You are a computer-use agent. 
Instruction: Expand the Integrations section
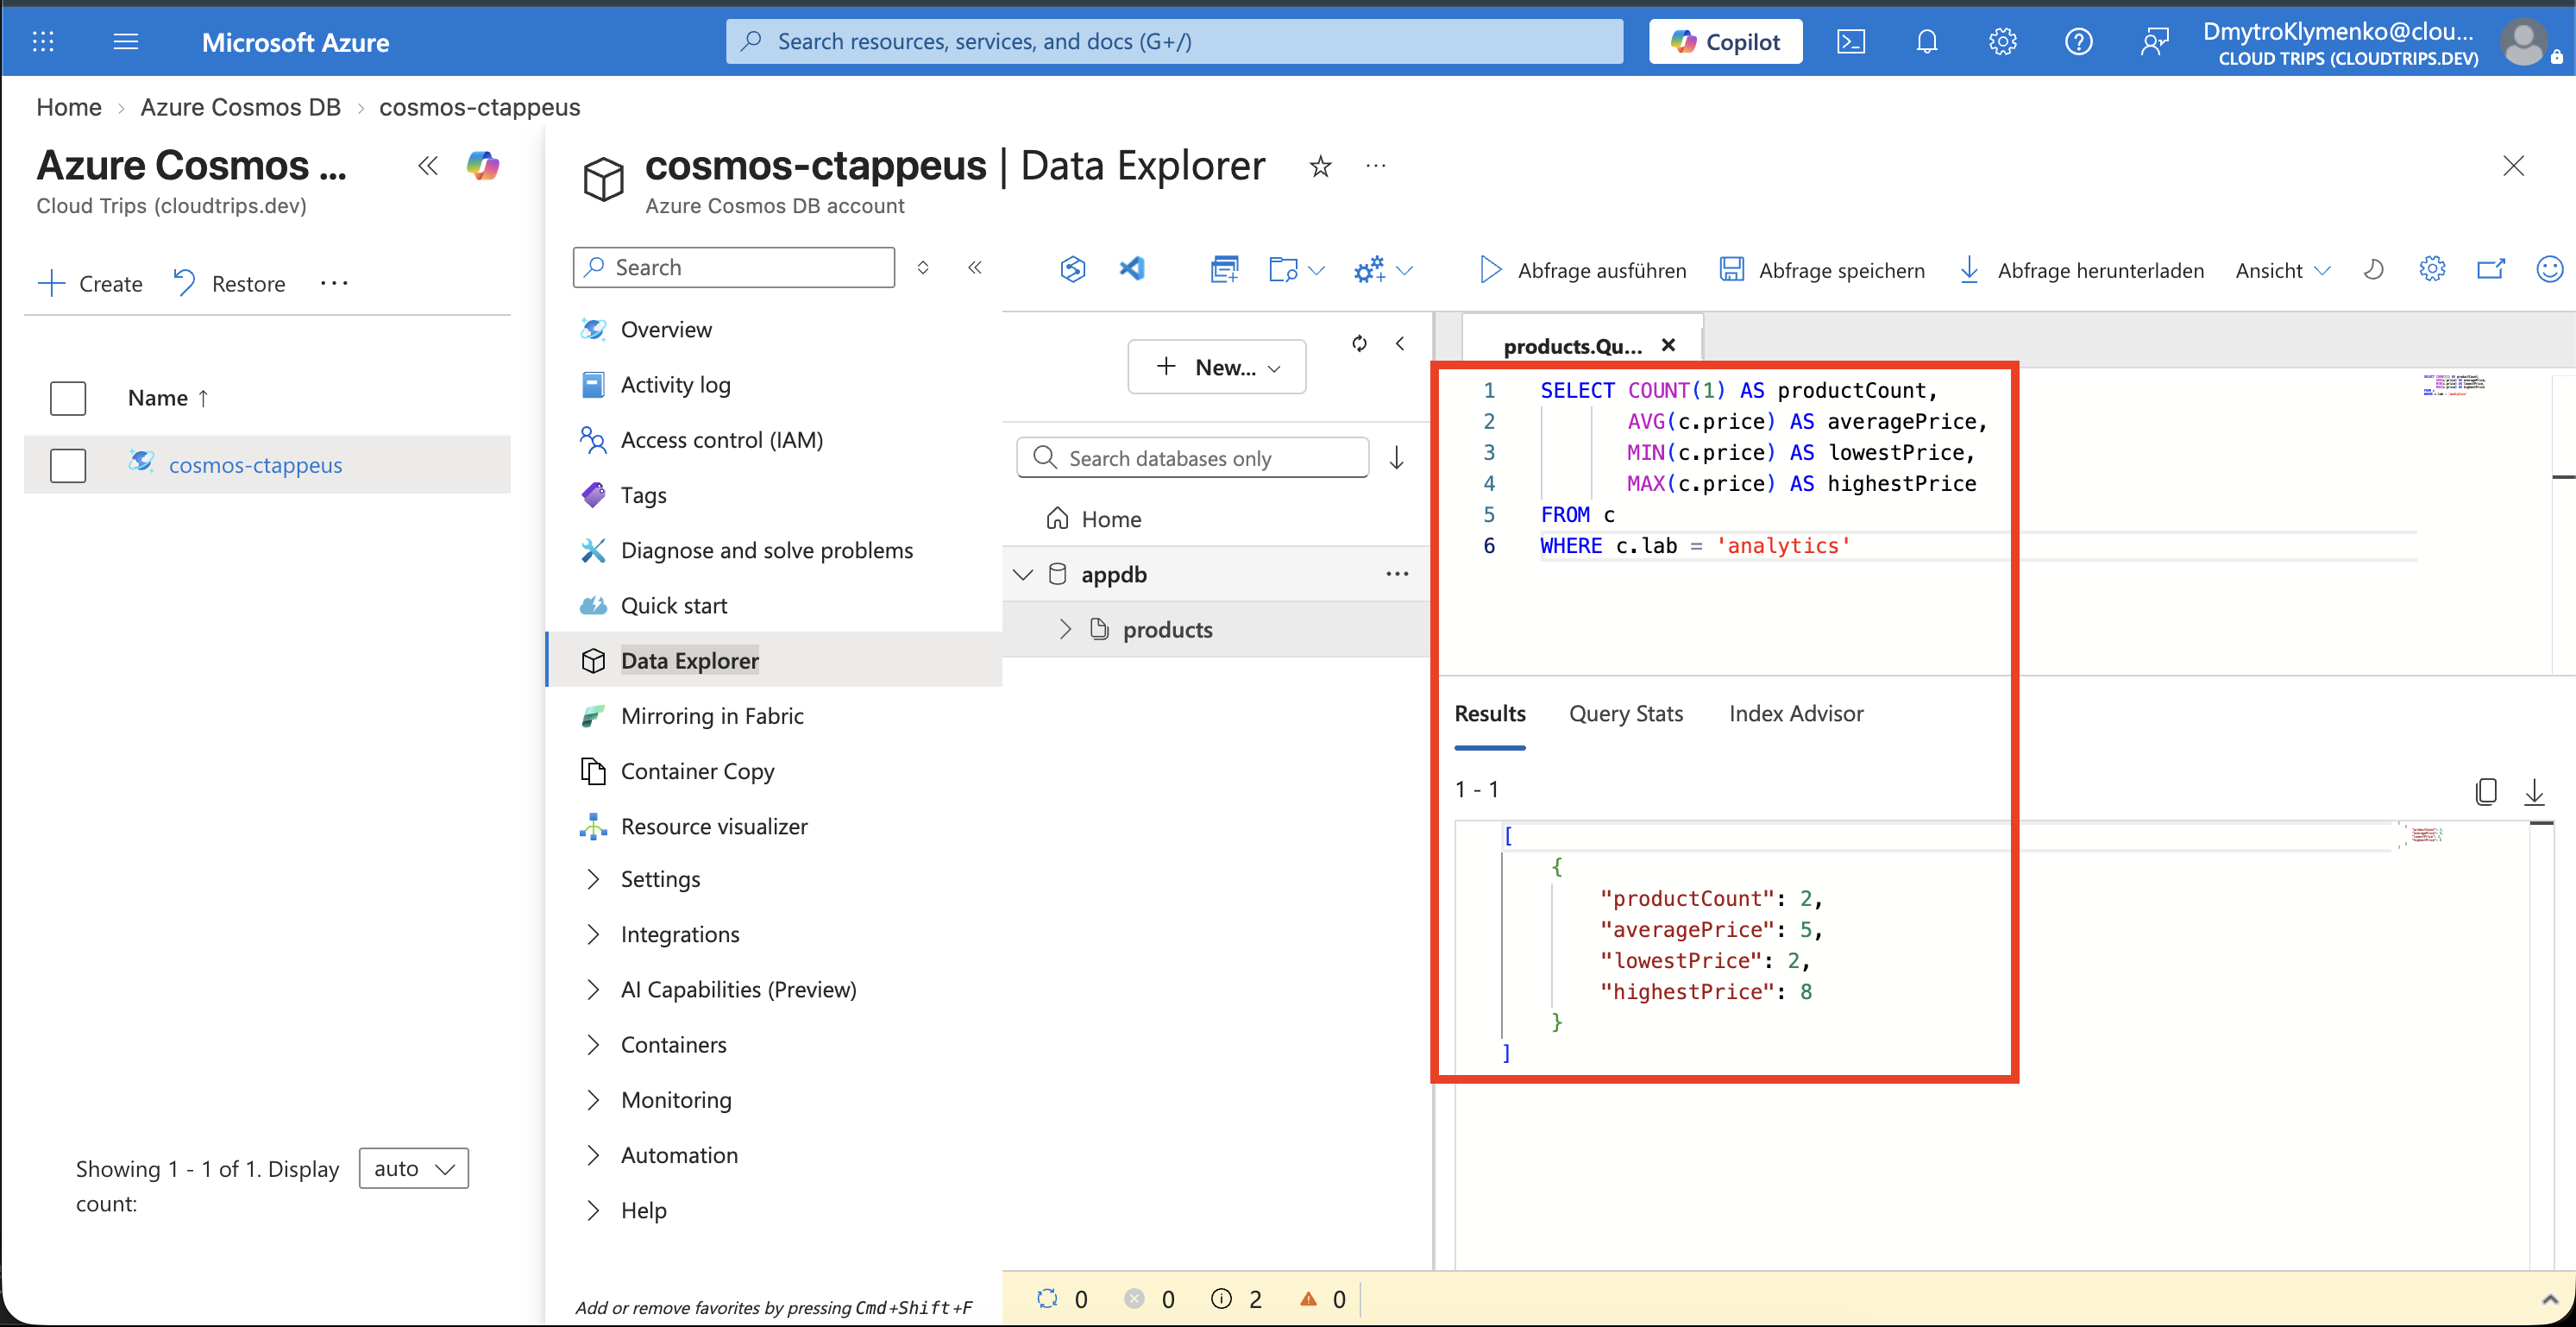593,934
